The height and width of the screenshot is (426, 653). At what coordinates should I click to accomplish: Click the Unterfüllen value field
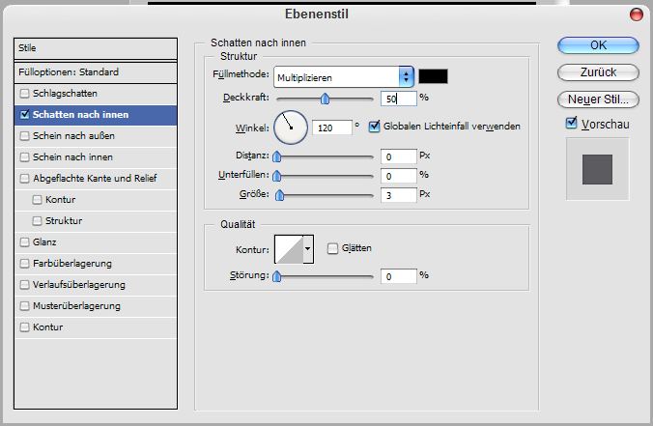click(x=399, y=176)
